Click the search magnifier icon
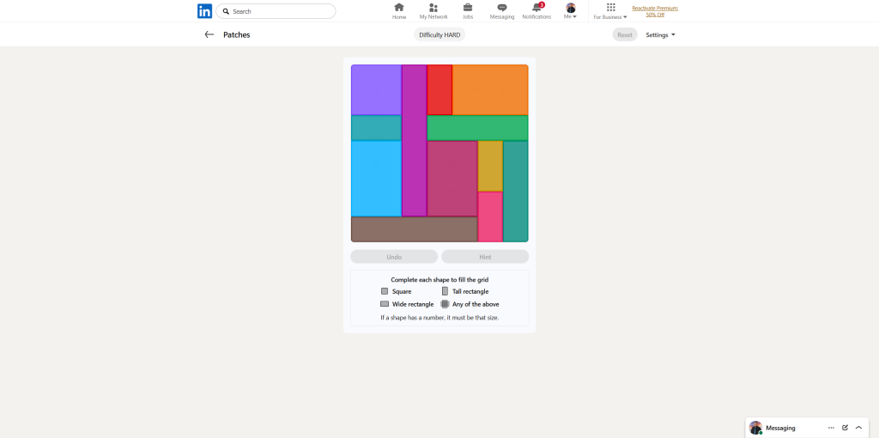 click(x=226, y=11)
